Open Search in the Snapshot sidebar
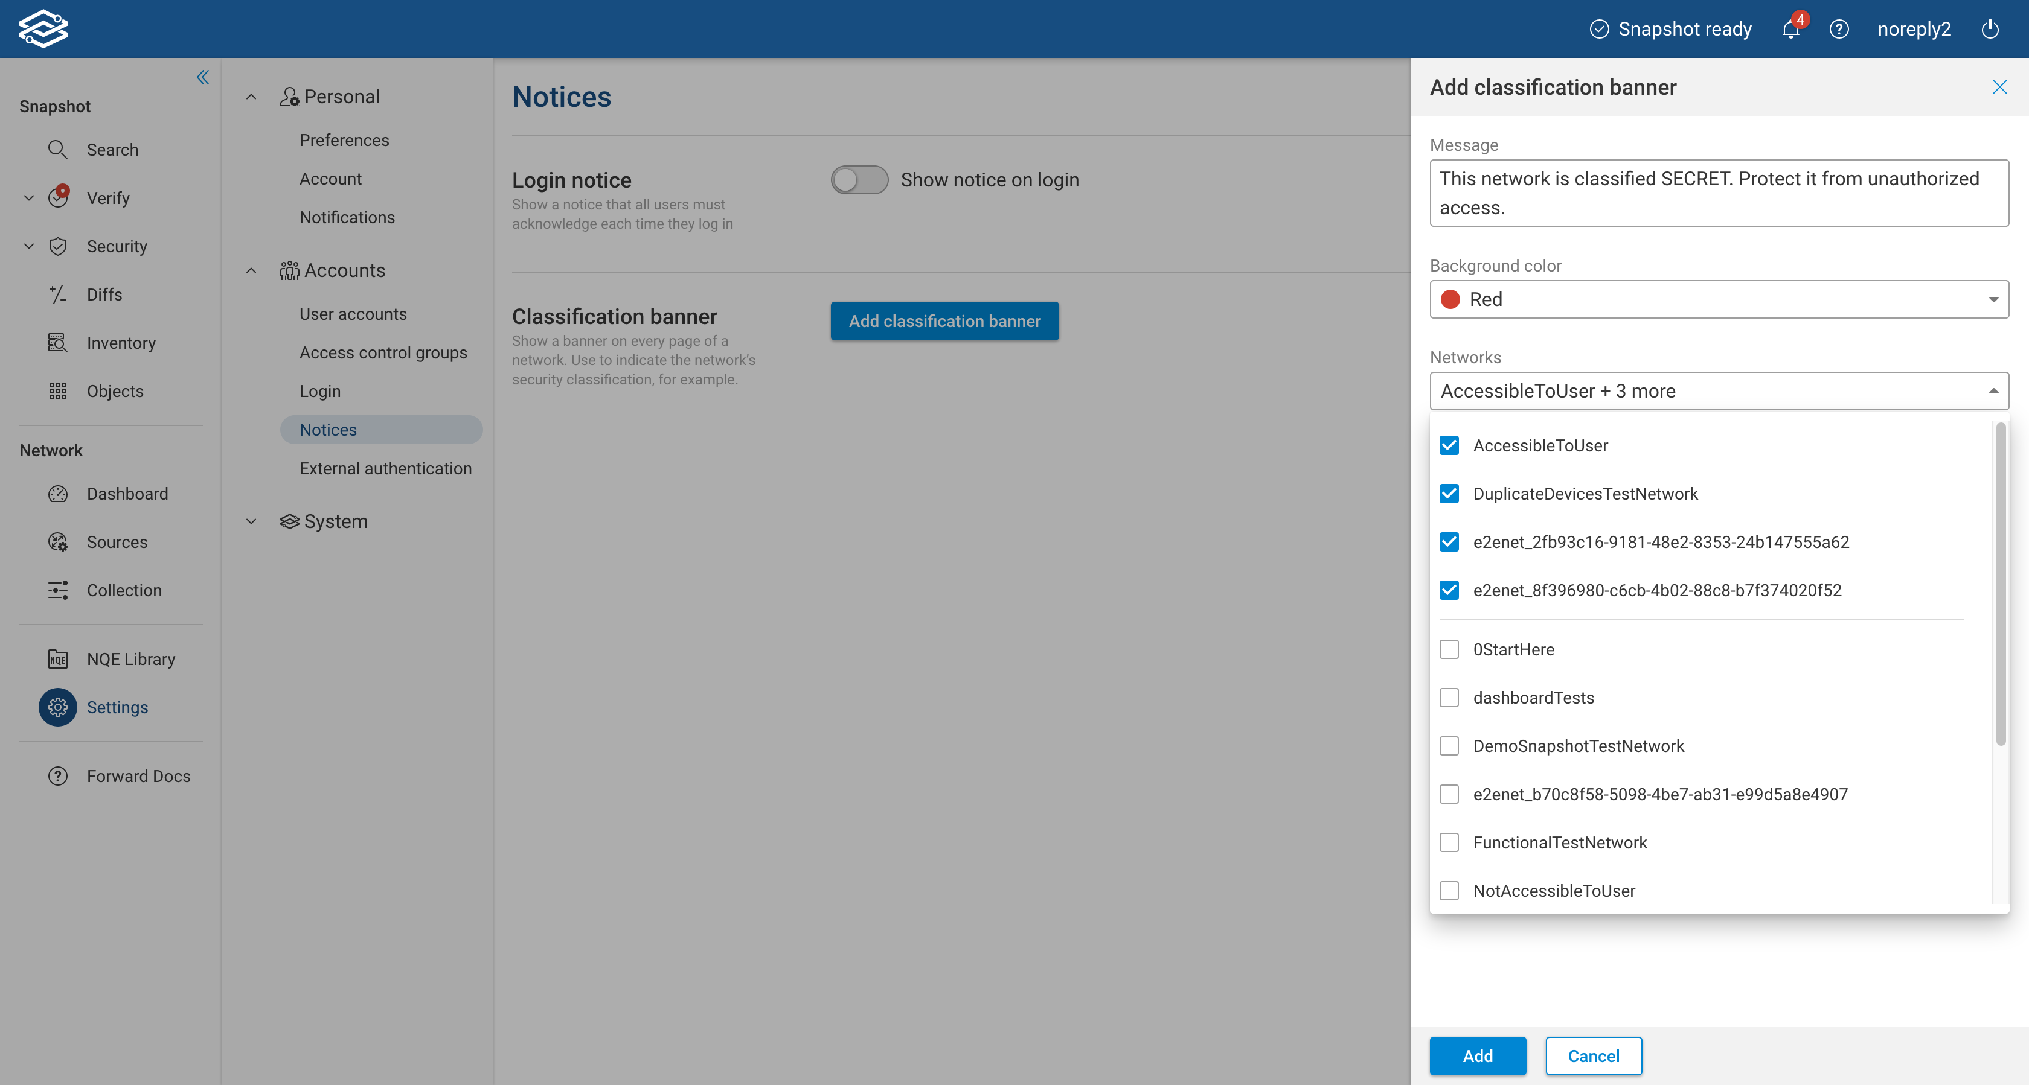 pos(112,150)
